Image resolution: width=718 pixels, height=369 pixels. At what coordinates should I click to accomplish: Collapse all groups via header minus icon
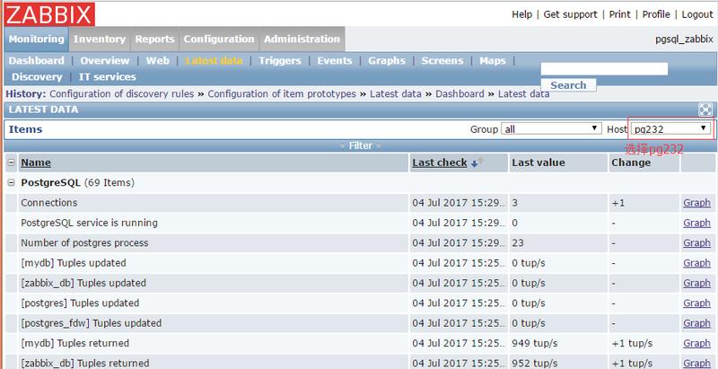click(x=11, y=163)
